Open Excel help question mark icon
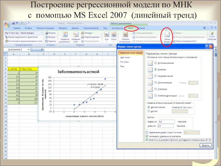This screenshot has height=166, width=221. (x=204, y=28)
